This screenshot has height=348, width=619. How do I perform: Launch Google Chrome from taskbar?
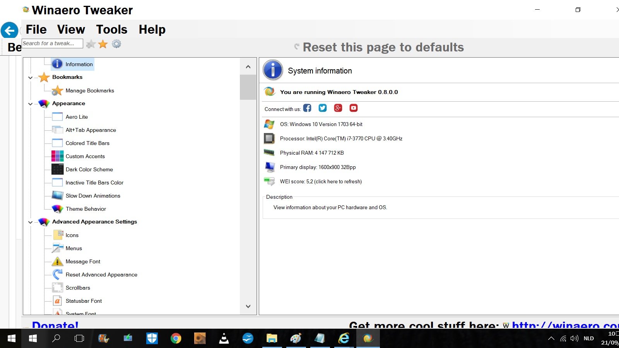(176, 339)
